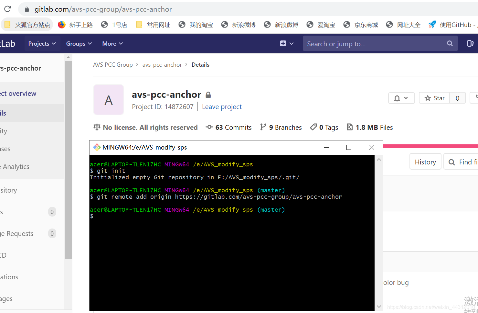
Task: Open the notification bell dropdown
Action: (401, 98)
